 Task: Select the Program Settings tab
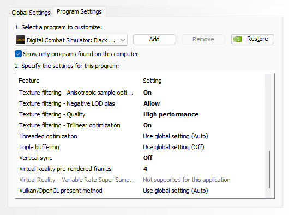tap(79, 11)
